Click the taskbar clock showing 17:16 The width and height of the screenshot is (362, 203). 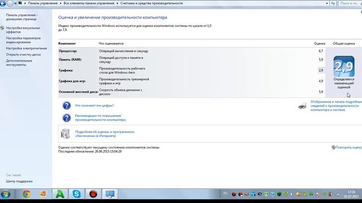click(351, 194)
